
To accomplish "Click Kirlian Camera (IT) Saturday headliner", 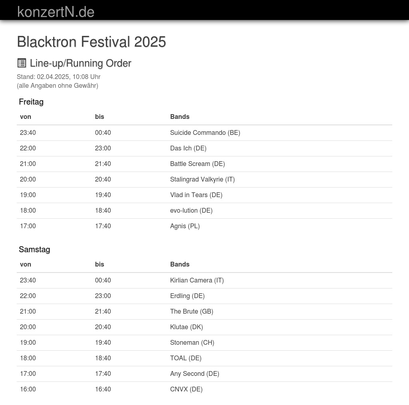I will (x=197, y=281).
